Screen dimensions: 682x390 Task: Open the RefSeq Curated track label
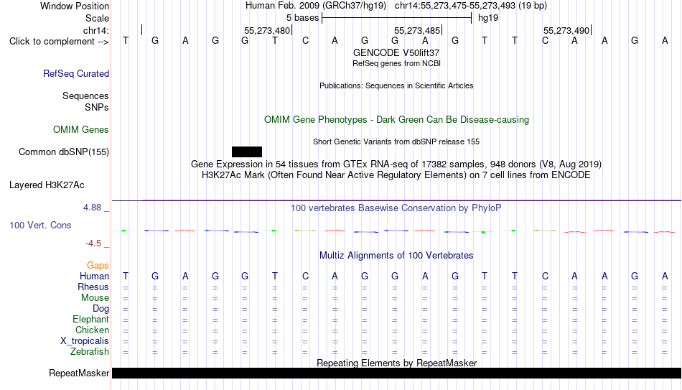(76, 73)
